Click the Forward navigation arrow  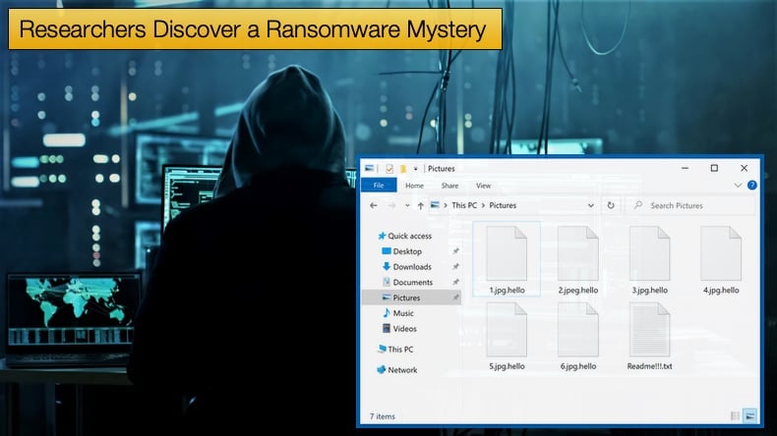[x=391, y=205]
